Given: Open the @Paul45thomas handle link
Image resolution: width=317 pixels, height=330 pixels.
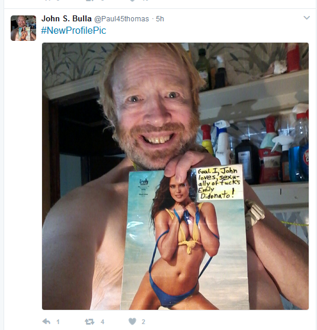Looking at the screenshot, I should coord(121,19).
